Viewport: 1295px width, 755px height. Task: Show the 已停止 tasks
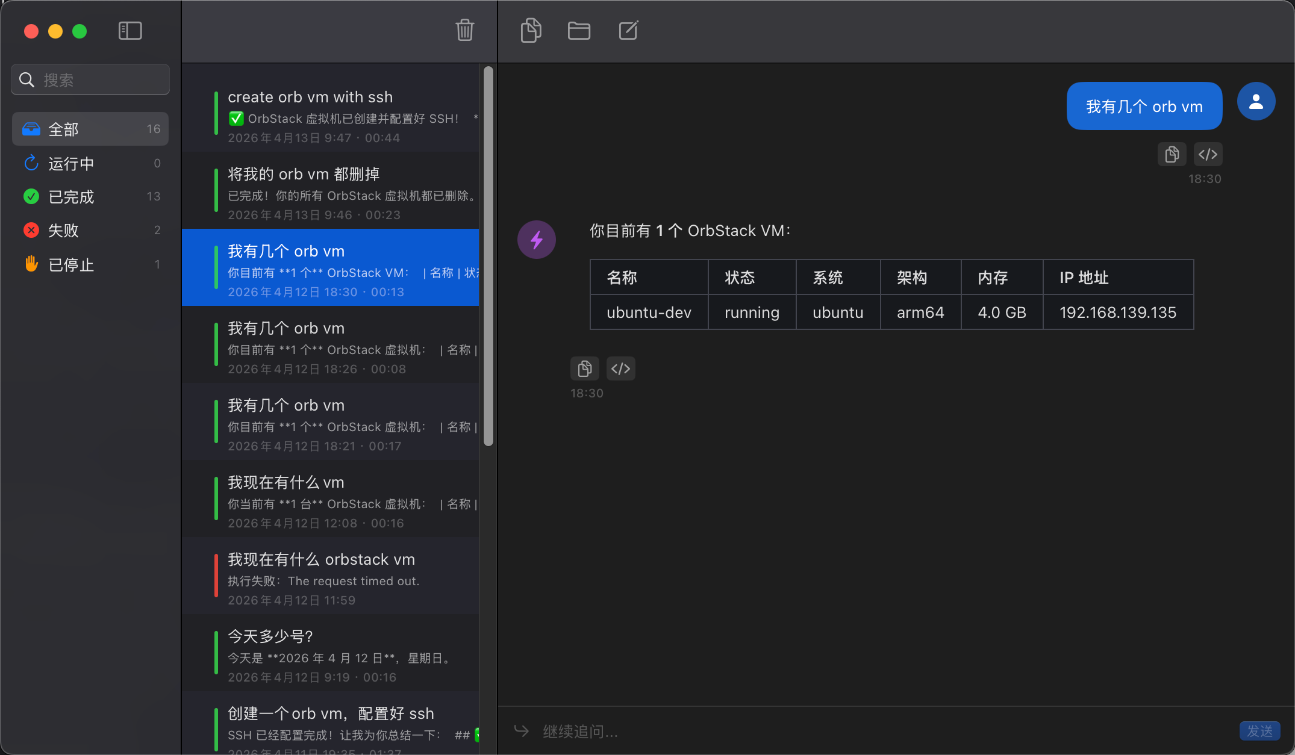point(90,264)
